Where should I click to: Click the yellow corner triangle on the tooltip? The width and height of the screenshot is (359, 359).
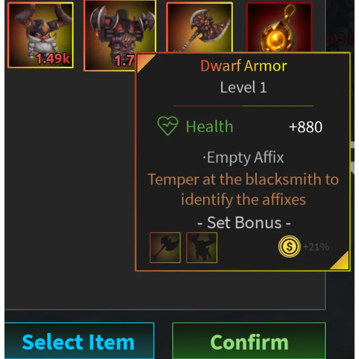point(342,262)
